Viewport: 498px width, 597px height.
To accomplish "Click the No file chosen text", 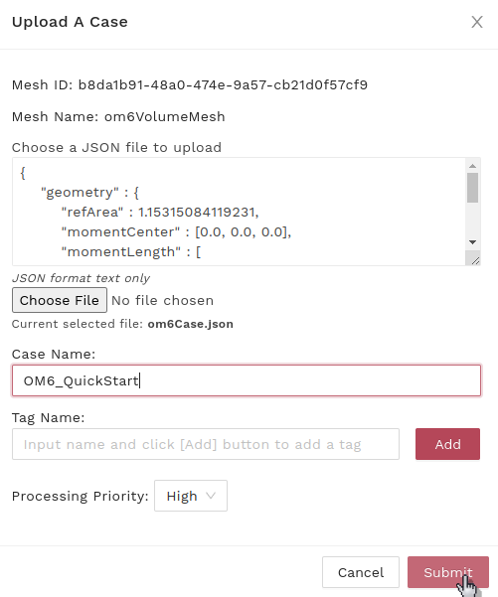I will click(x=163, y=300).
